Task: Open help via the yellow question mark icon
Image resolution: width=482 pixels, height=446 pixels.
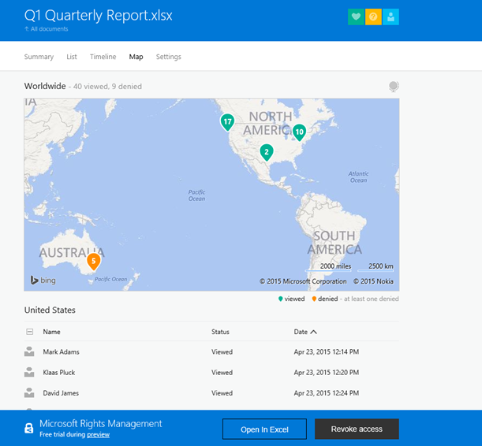Action: click(x=373, y=17)
